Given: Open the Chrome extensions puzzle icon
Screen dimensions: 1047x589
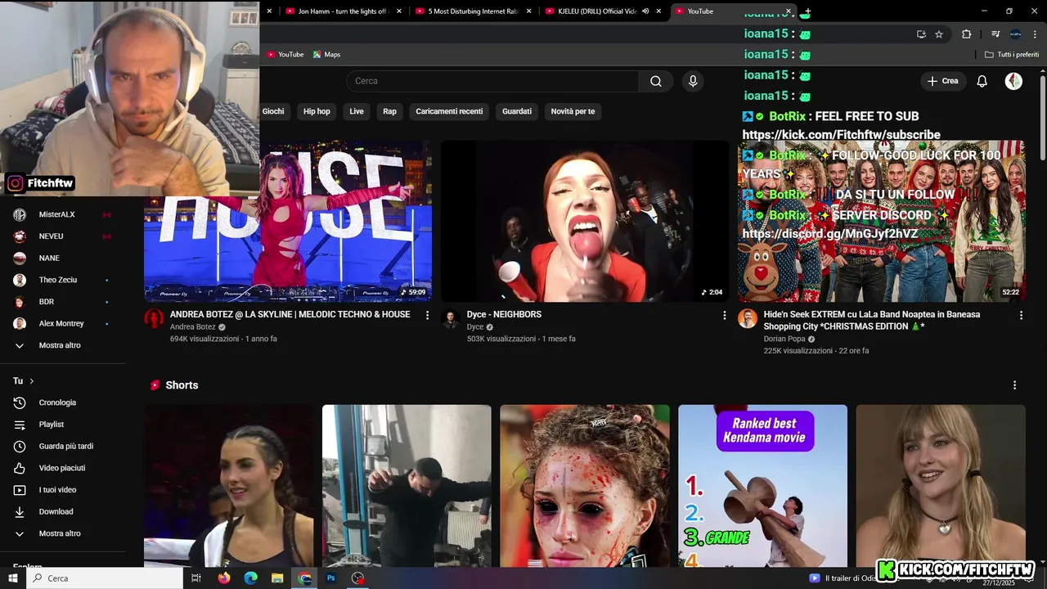Looking at the screenshot, I should click(x=966, y=34).
